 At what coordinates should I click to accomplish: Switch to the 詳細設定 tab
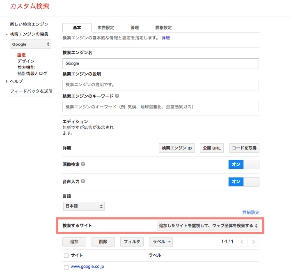tap(163, 28)
